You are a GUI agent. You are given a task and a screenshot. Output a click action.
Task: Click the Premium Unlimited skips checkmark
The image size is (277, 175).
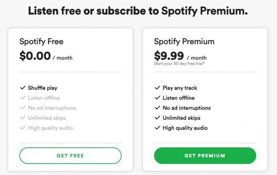(x=157, y=118)
